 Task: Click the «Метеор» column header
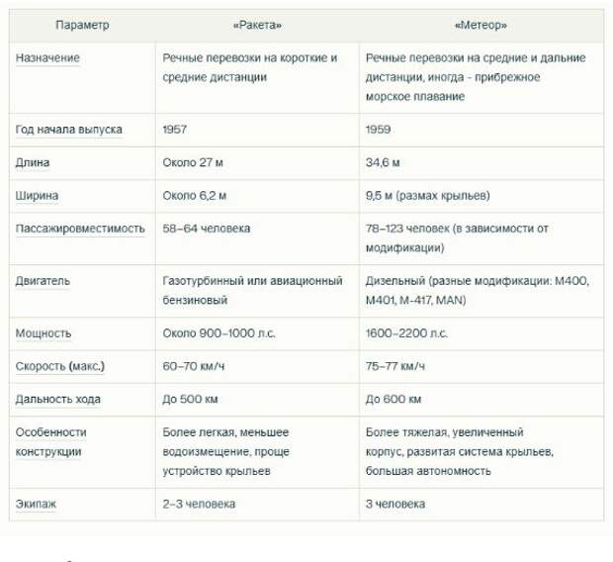click(481, 25)
